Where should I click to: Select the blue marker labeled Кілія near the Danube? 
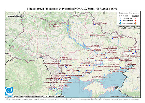coord(59,88)
